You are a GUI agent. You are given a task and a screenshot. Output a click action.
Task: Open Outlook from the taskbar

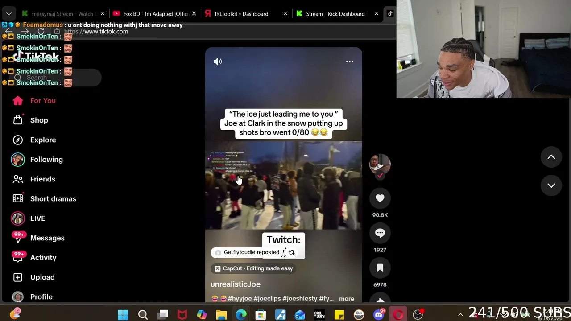click(300, 315)
